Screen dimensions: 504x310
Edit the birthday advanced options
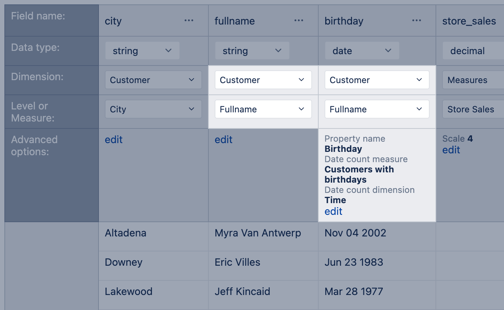(x=333, y=211)
